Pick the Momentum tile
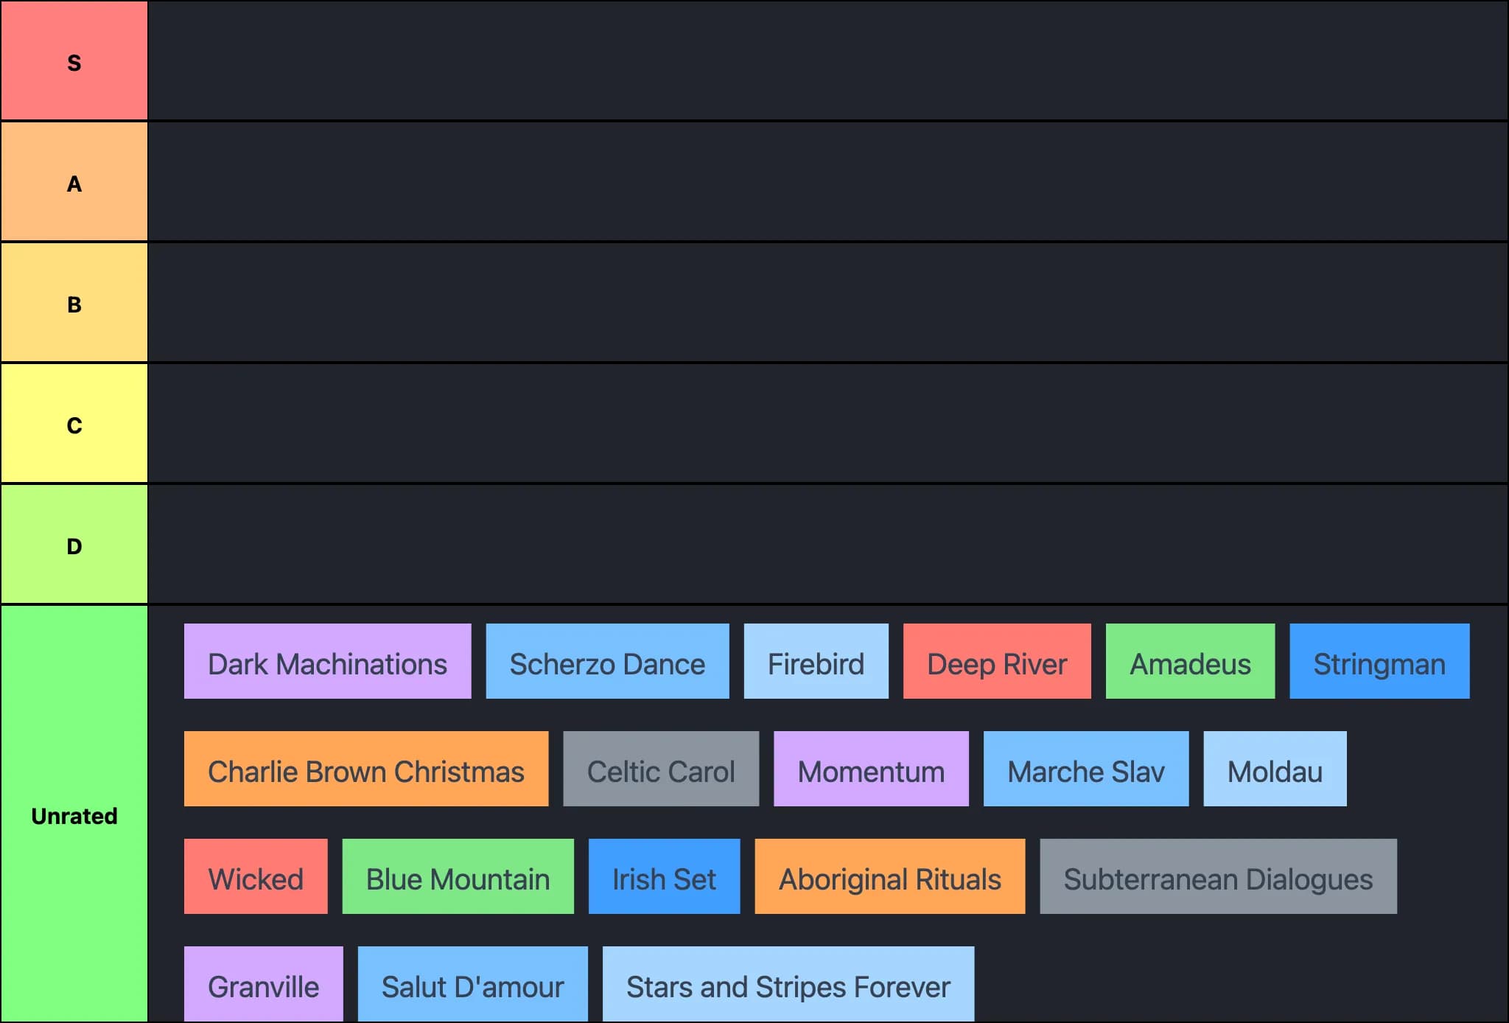 click(x=870, y=769)
